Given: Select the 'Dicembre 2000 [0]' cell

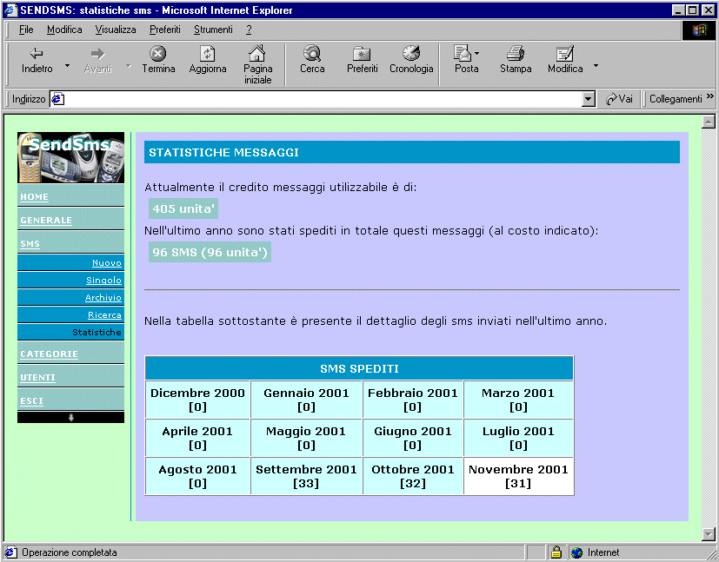Looking at the screenshot, I should coord(197,400).
